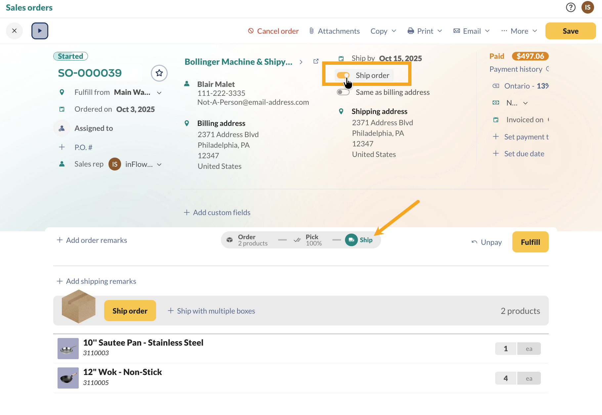The image size is (602, 415).
Task: Open the Sales rep dropdown
Action: point(160,164)
